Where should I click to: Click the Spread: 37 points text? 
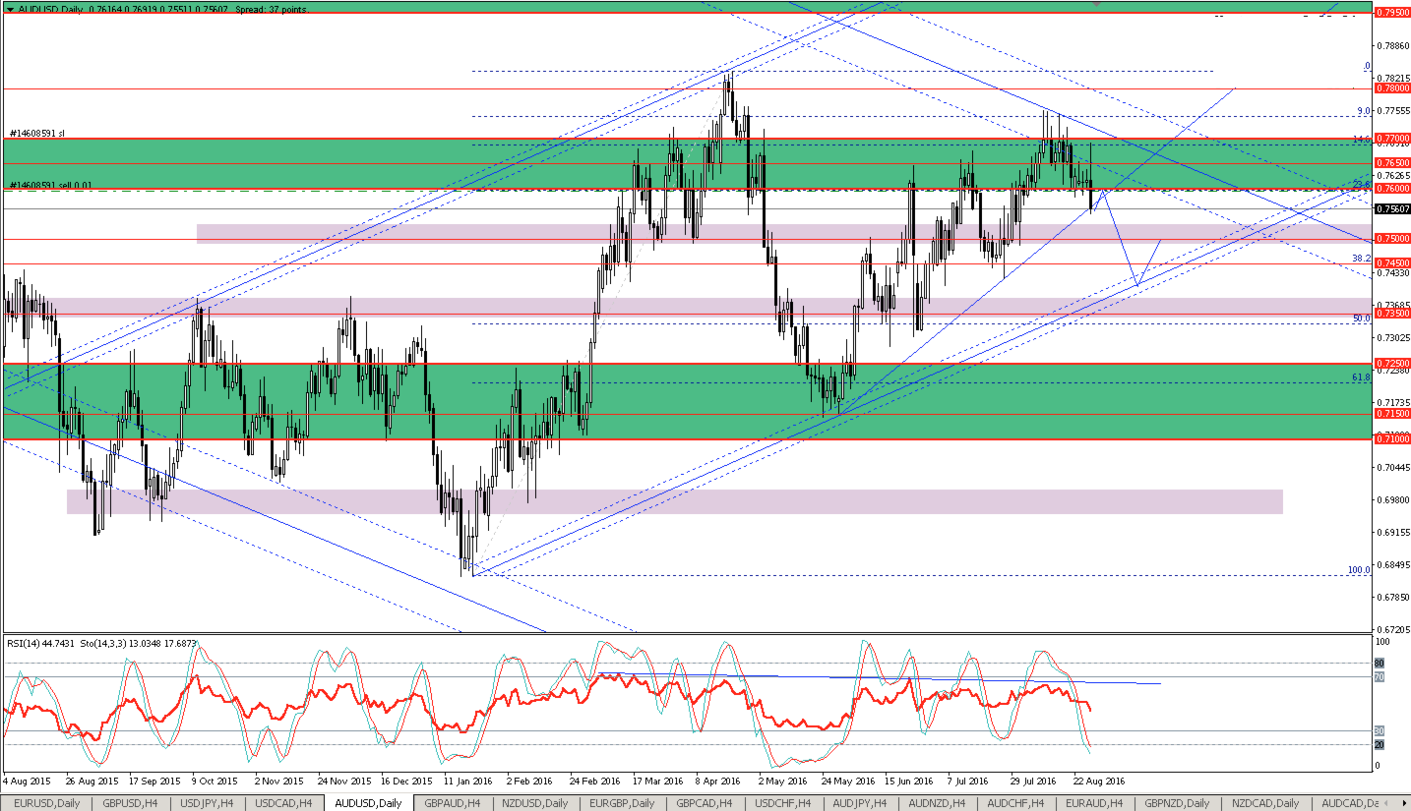tap(271, 9)
